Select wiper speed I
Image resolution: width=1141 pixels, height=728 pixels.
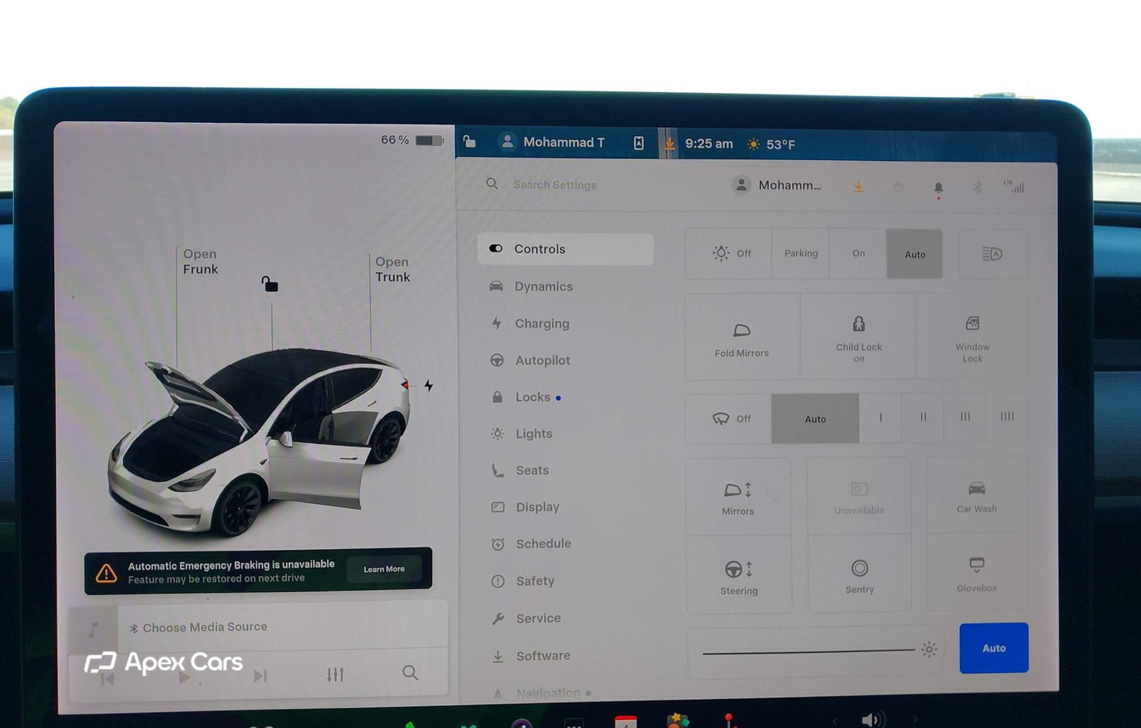pos(880,417)
